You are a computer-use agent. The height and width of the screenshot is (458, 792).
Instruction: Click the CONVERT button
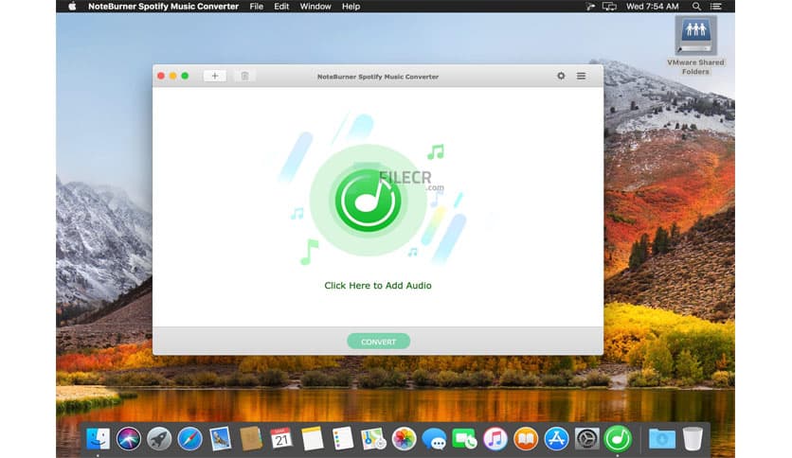378,342
